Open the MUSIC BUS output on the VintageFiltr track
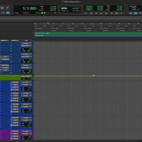This screenshot has height=142, width=142. (x=26, y=57)
